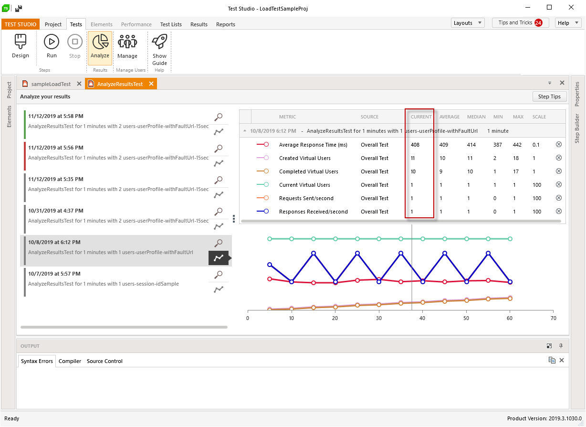The image size is (586, 427).
Task: Pin the Output panel
Action: [561, 346]
